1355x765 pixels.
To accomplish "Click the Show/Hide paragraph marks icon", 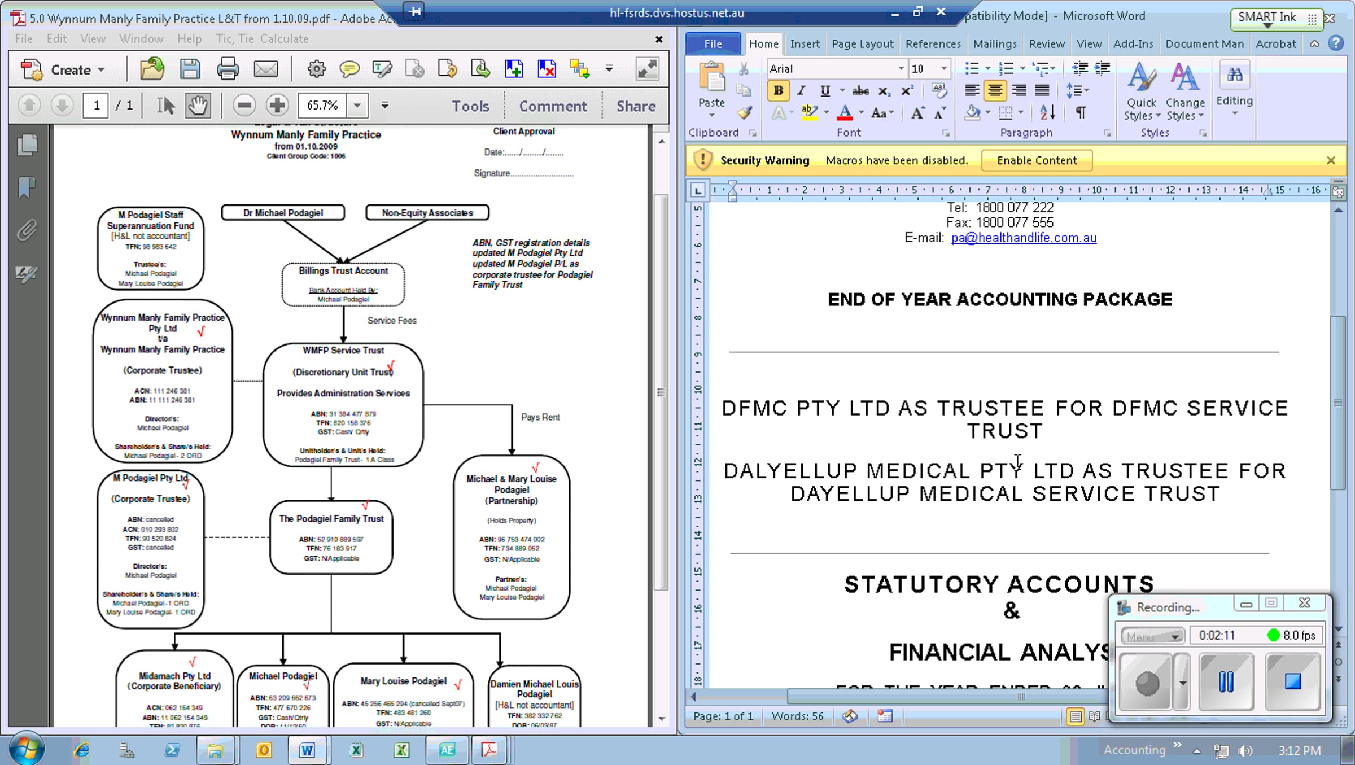I will [1081, 112].
